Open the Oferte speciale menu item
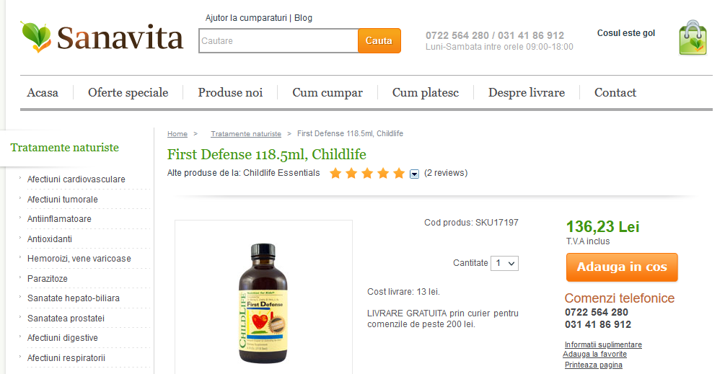The image size is (725, 374). (x=128, y=92)
